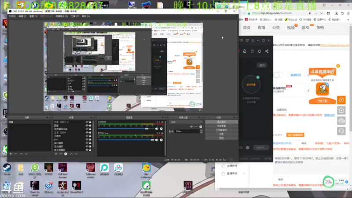Image resolution: width=352 pixels, height=198 pixels.
Task: Move source down in the Sources panel
Action: click(76, 154)
